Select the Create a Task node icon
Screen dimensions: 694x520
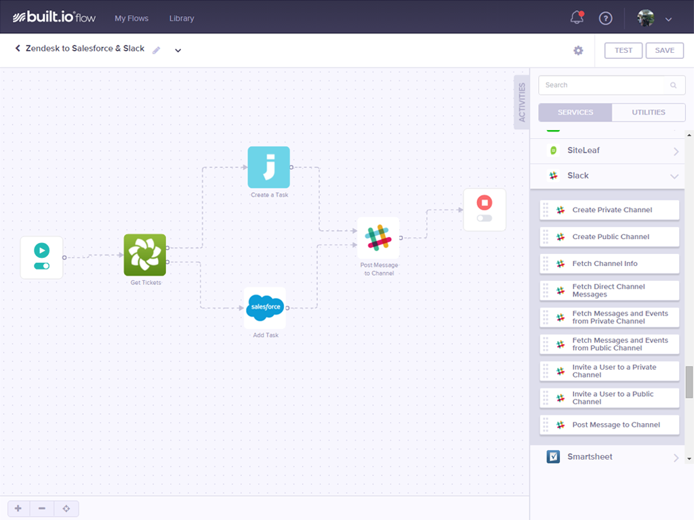(268, 167)
